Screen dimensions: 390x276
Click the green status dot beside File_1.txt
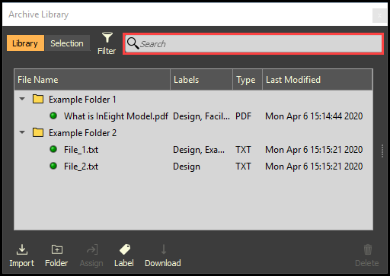click(x=53, y=149)
